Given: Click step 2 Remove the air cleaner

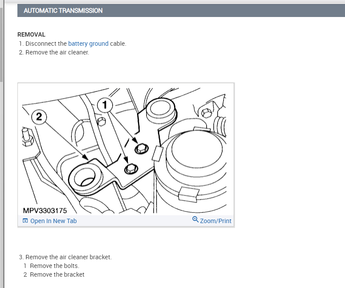Looking at the screenshot, I should (54, 52).
